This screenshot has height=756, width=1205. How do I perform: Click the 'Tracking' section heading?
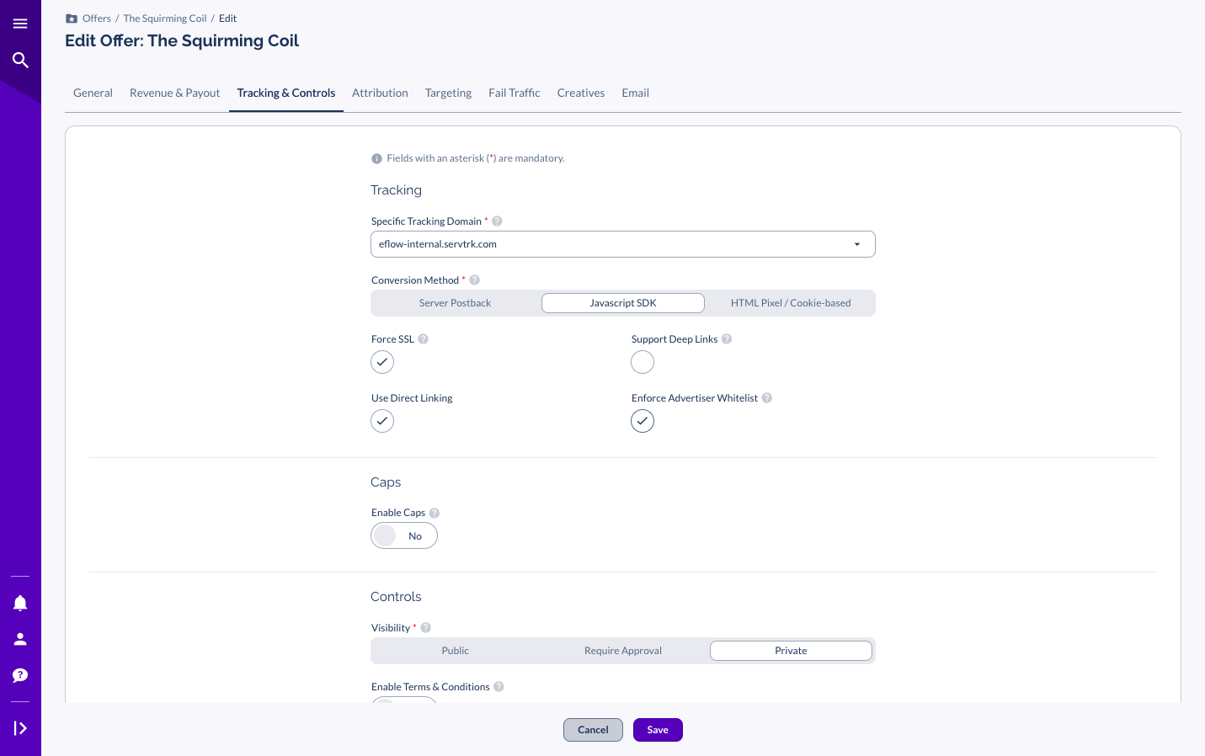[396, 190]
